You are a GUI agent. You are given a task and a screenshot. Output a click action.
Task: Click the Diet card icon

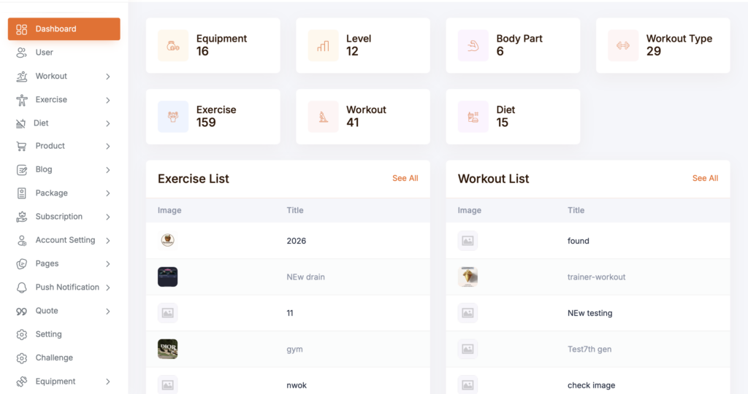click(x=473, y=117)
